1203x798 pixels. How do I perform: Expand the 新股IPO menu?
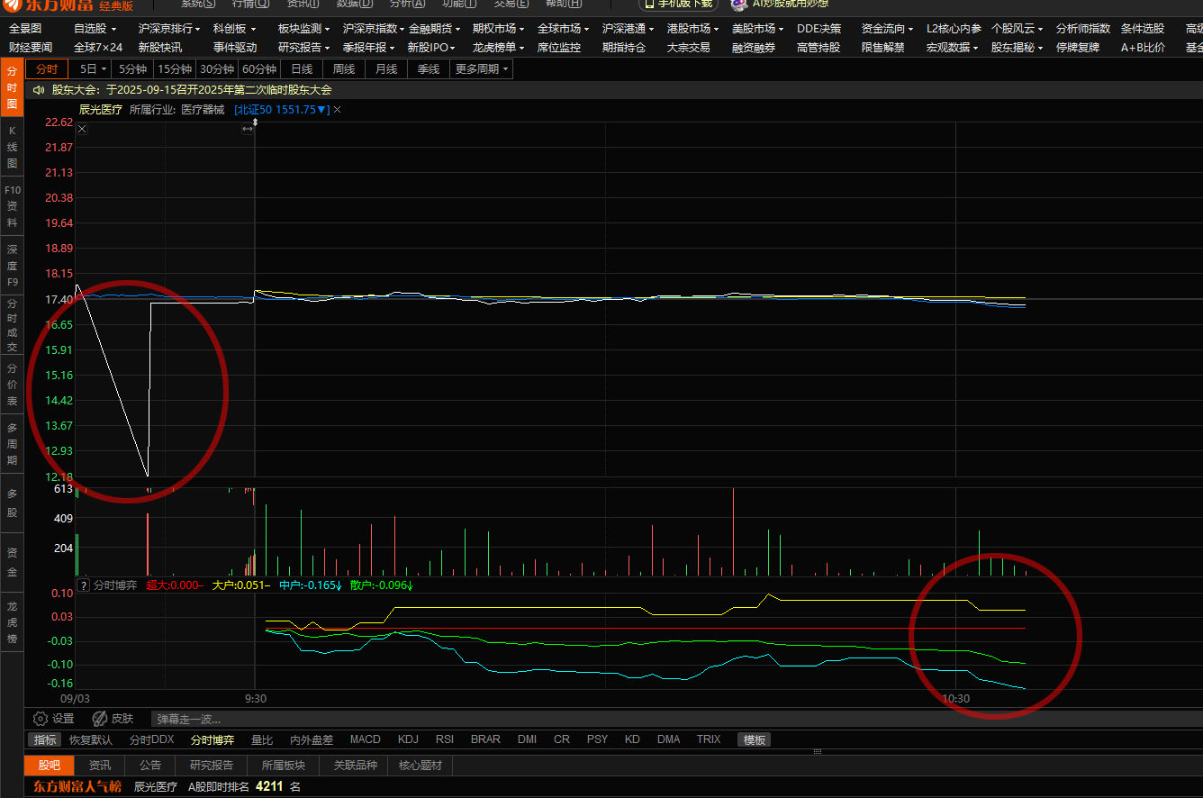(x=431, y=47)
